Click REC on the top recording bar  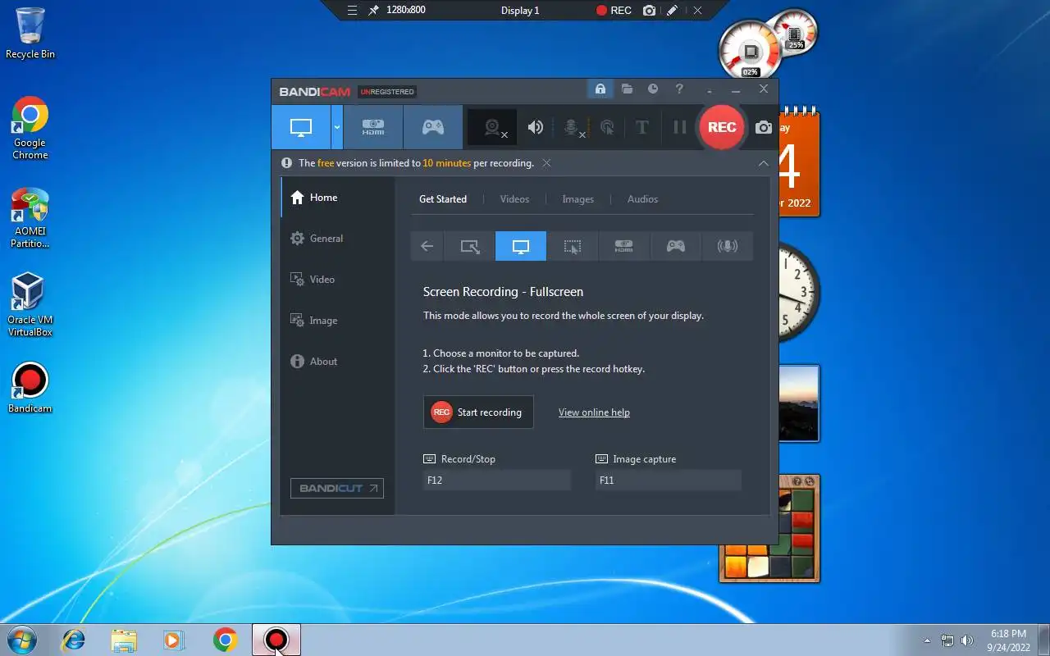point(614,11)
